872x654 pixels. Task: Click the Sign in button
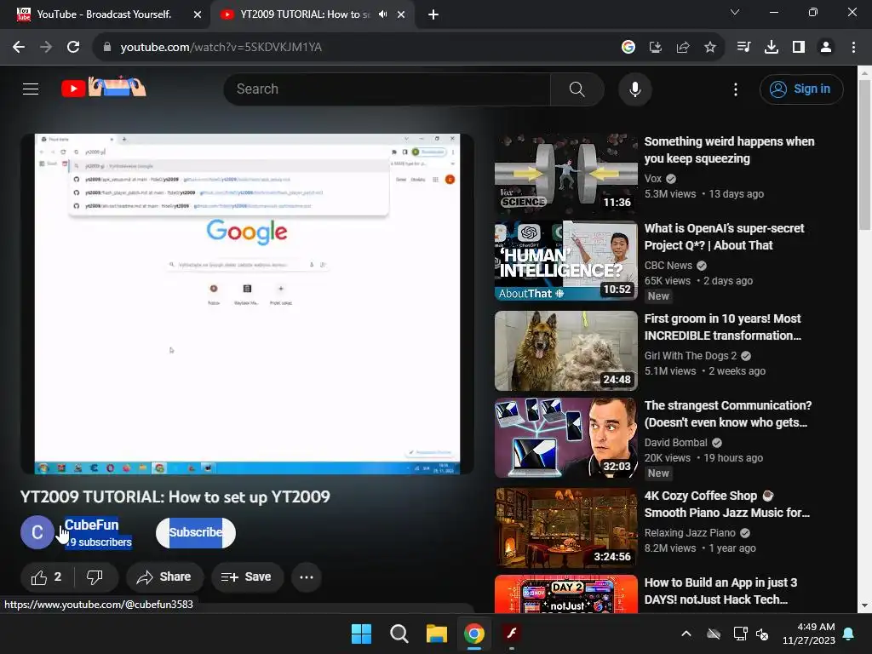click(801, 89)
